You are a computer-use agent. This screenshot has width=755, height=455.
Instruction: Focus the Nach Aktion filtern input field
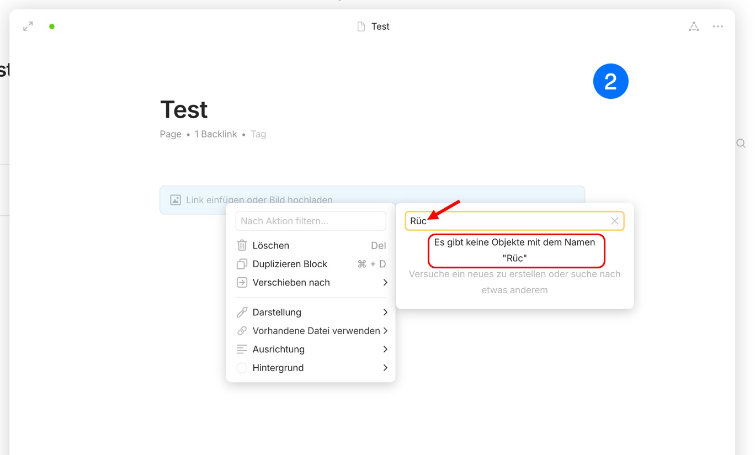pos(311,221)
